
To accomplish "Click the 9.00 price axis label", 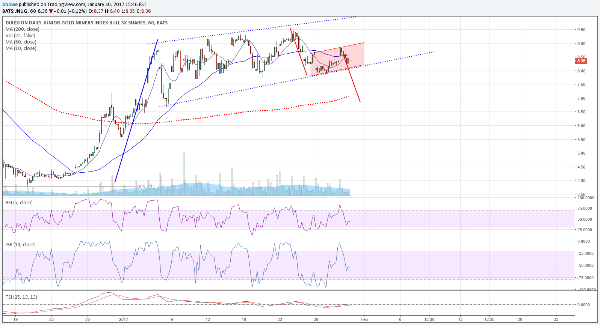I will tap(581, 44).
